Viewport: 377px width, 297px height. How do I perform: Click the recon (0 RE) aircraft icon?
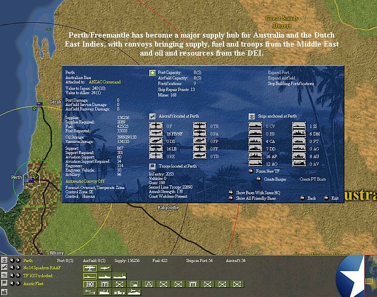[156, 156]
